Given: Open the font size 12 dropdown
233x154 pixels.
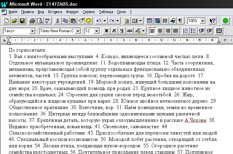Looking at the screenshot, I should [x=96, y=31].
